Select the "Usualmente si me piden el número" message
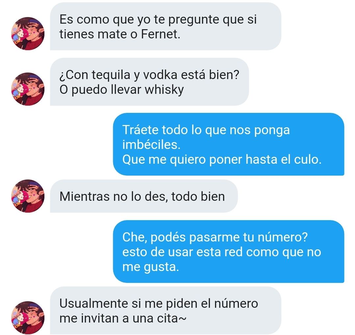This screenshot has width=355, height=335. click(165, 311)
